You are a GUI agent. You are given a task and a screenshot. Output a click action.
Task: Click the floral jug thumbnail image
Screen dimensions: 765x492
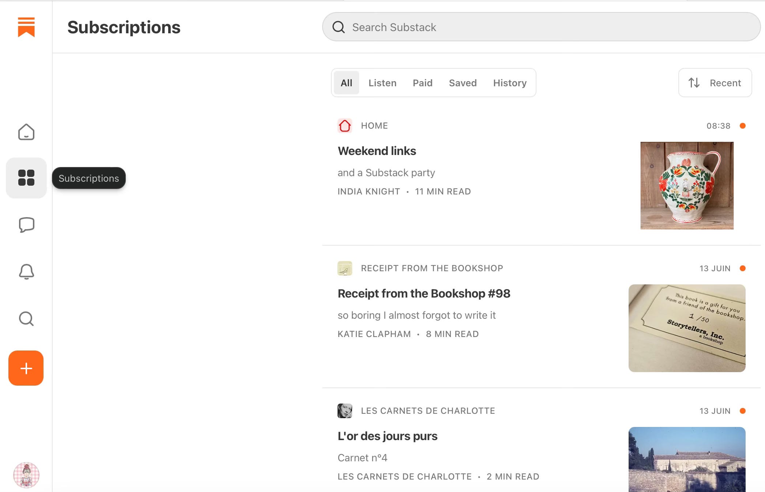(686, 186)
